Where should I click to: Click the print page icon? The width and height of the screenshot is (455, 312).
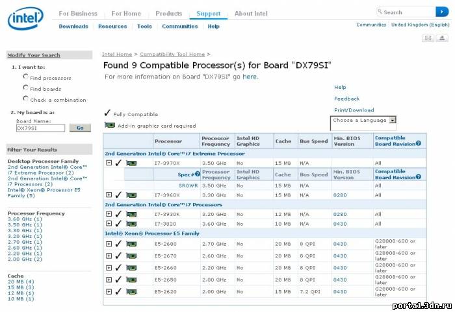coord(442,38)
